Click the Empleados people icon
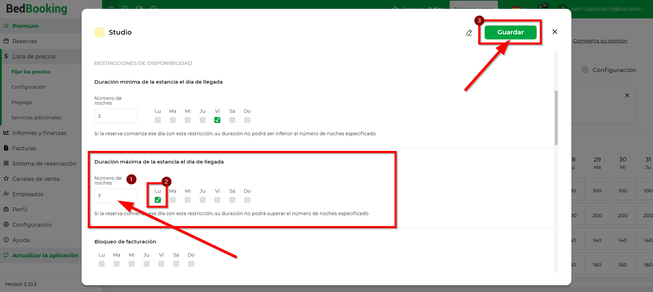The width and height of the screenshot is (653, 292). tap(6, 194)
